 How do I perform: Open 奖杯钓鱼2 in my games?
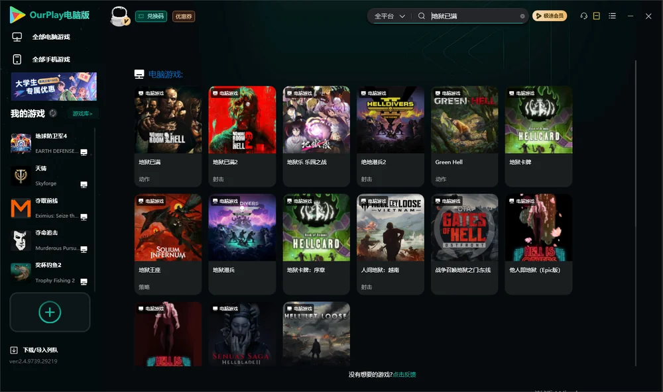click(x=50, y=273)
